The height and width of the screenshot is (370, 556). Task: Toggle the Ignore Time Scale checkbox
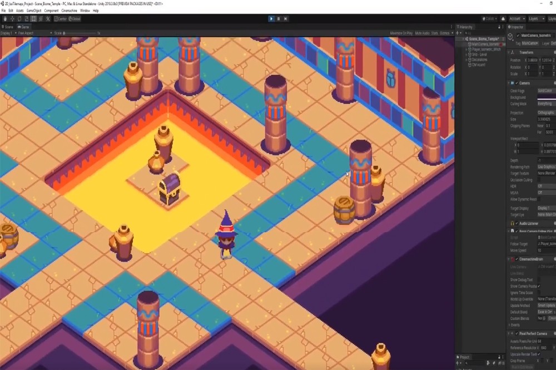(539, 293)
